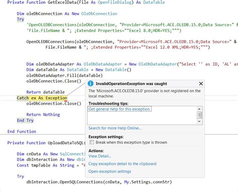This screenshot has width=238, height=191.
Task: Click 'Dim dataTable As DataTable = New DataTable()' line
Action: 79,70
